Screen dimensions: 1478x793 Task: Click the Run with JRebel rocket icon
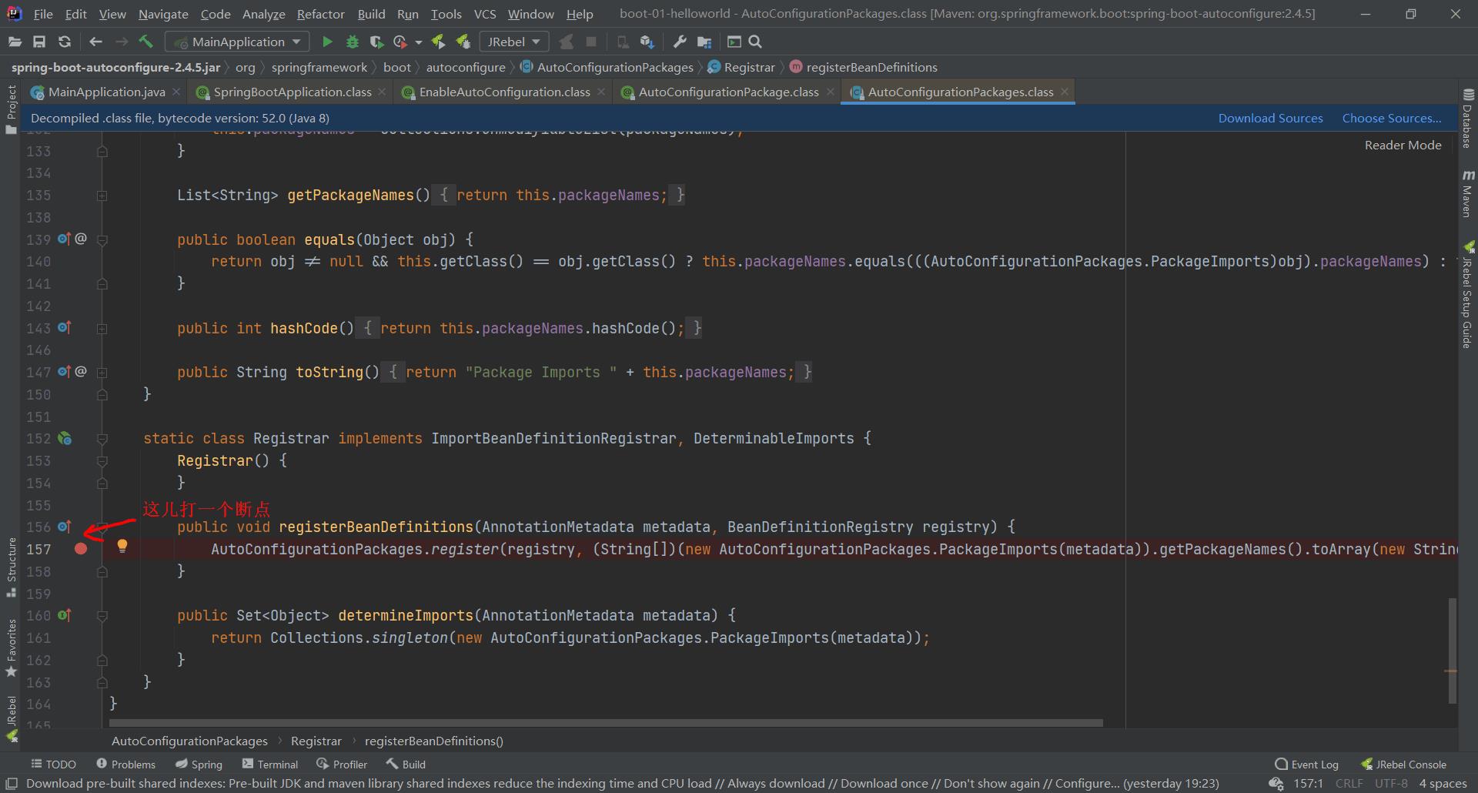tap(438, 42)
